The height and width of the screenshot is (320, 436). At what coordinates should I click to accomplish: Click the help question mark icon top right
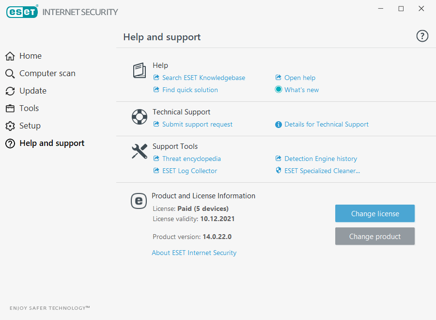[x=422, y=36]
